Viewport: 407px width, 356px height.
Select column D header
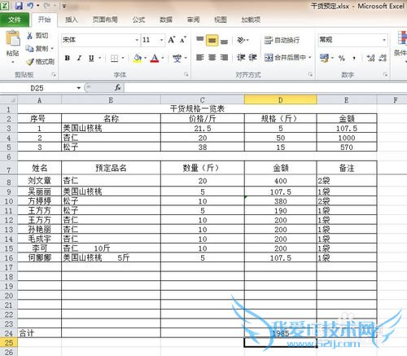coord(280,100)
